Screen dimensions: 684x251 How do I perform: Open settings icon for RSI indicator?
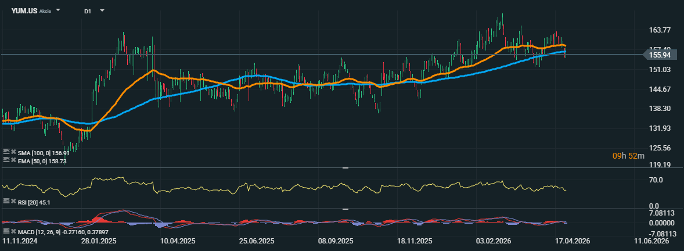[x=6, y=201]
